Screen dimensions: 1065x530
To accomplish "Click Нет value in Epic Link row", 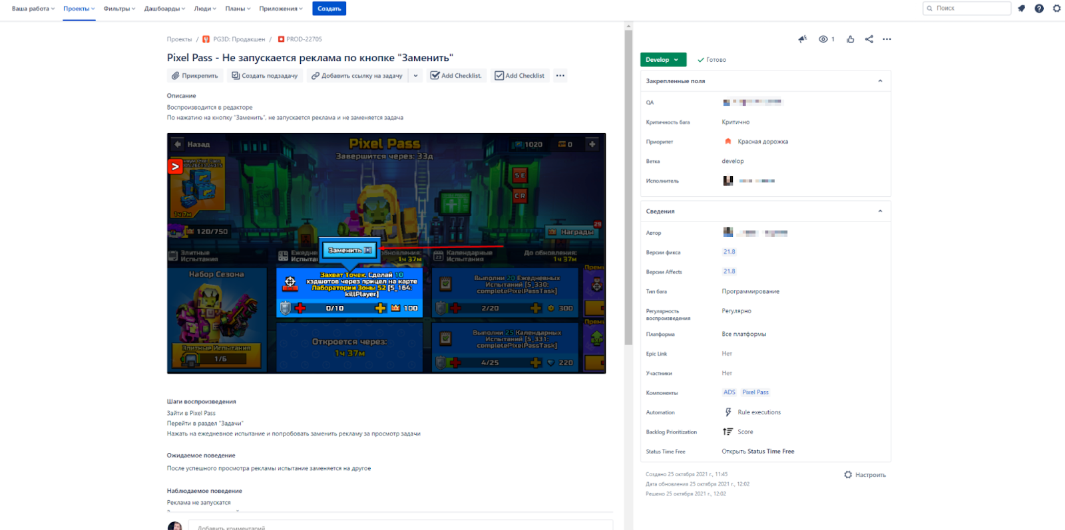I will [727, 354].
